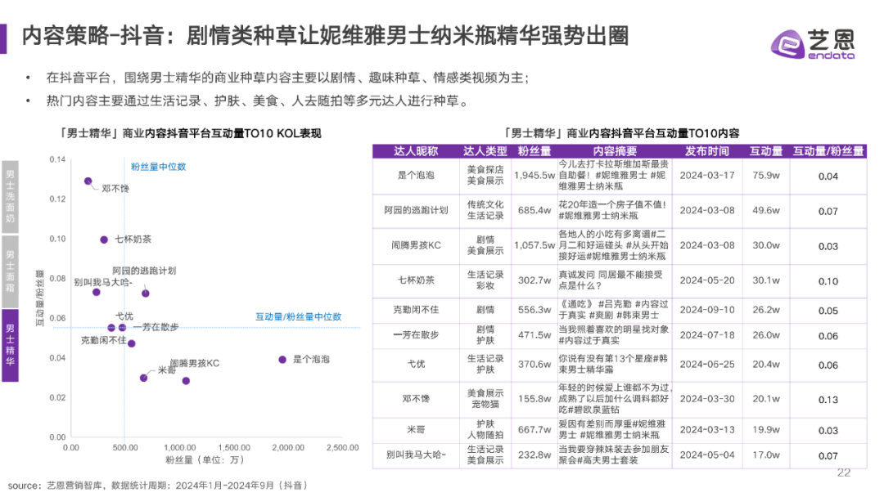Screen dimensions: 884x497
Task: Click the 2024-03-13 date cell
Action: click(x=707, y=429)
